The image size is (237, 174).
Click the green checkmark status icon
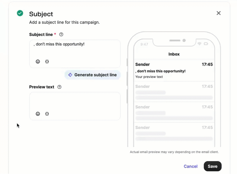click(20, 13)
